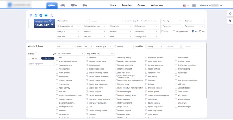
Task: Click the price tag icon on right sidebar
Action: coord(230,21)
